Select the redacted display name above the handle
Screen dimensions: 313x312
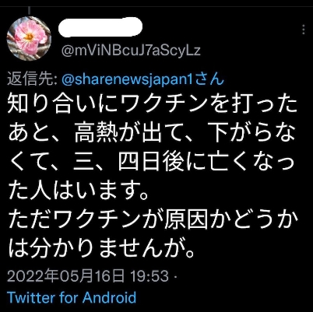100,26
